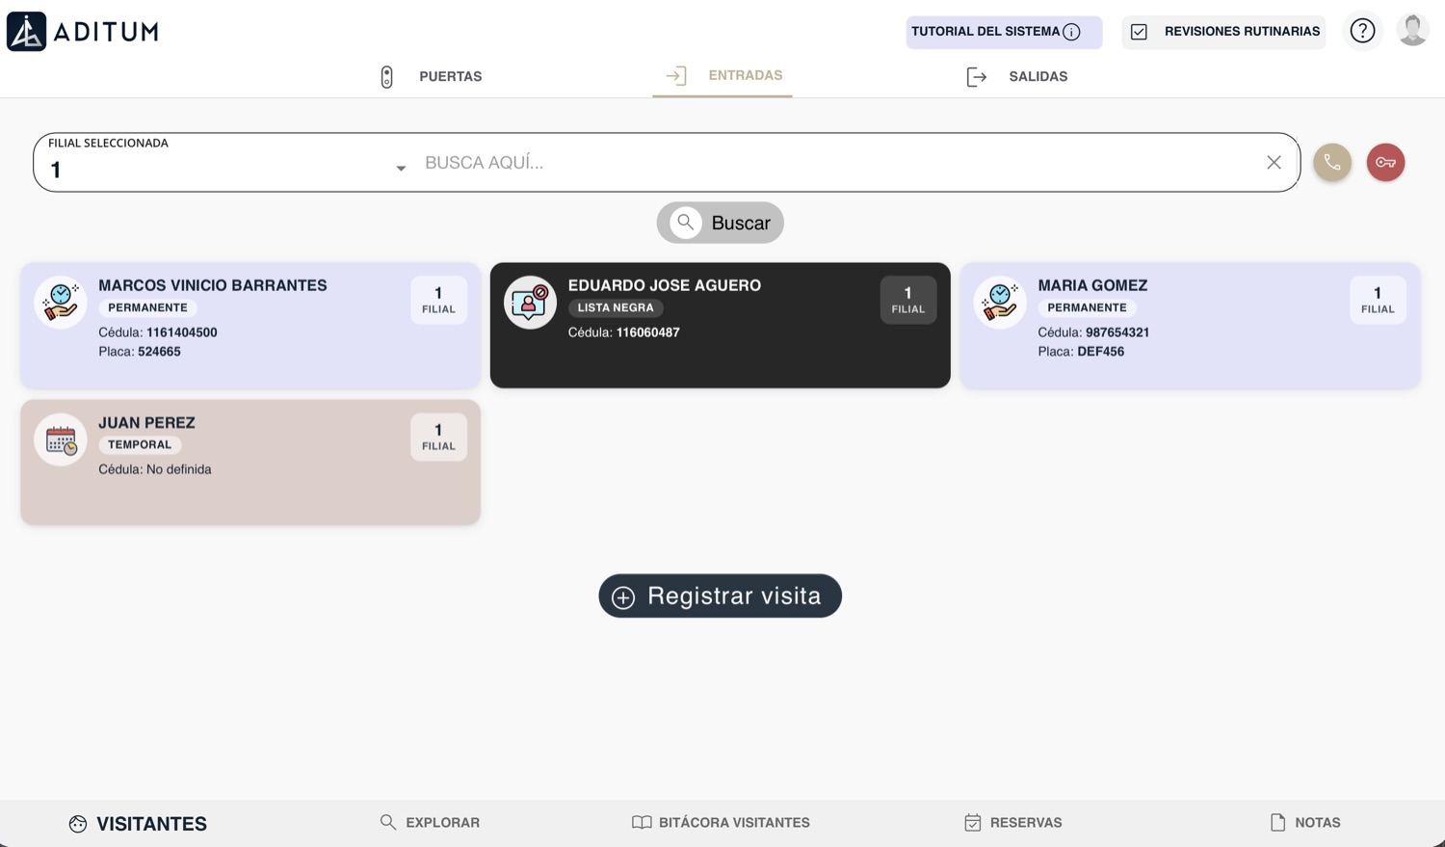The height and width of the screenshot is (847, 1445).
Task: Click cédula number 1161404500
Action: (182, 332)
